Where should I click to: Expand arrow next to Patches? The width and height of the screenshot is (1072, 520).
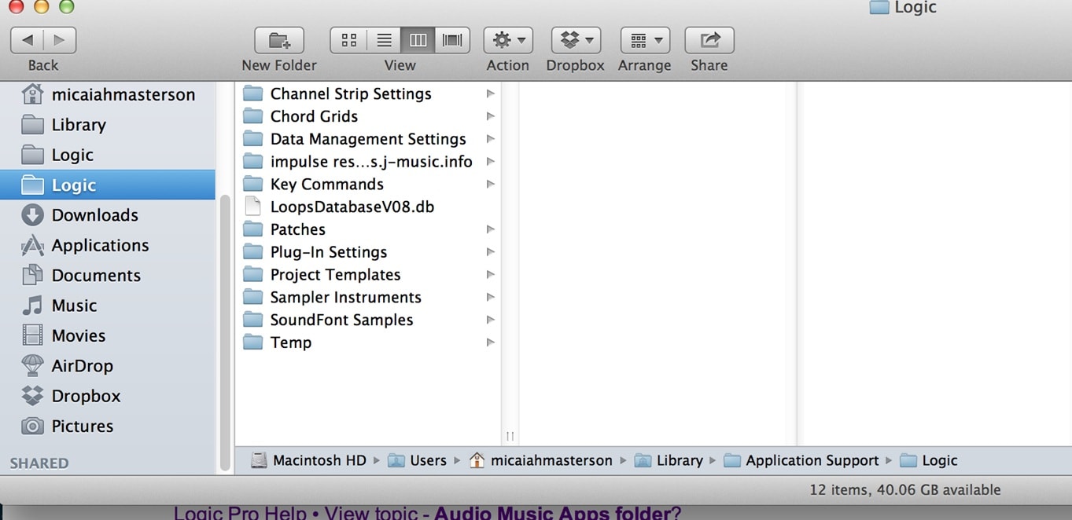pos(490,229)
